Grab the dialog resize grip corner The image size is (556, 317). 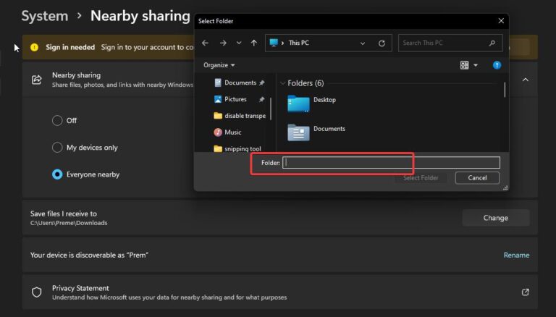[x=505, y=187]
